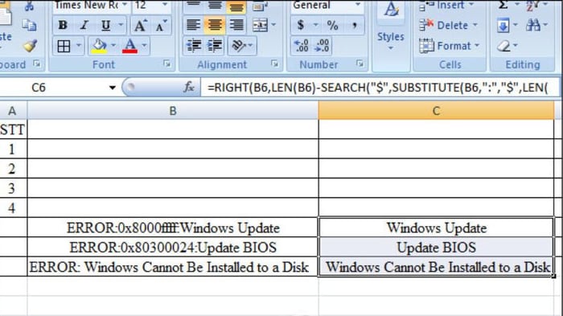Click the text Orientation icon
The width and height of the screenshot is (563, 316).
point(238,46)
